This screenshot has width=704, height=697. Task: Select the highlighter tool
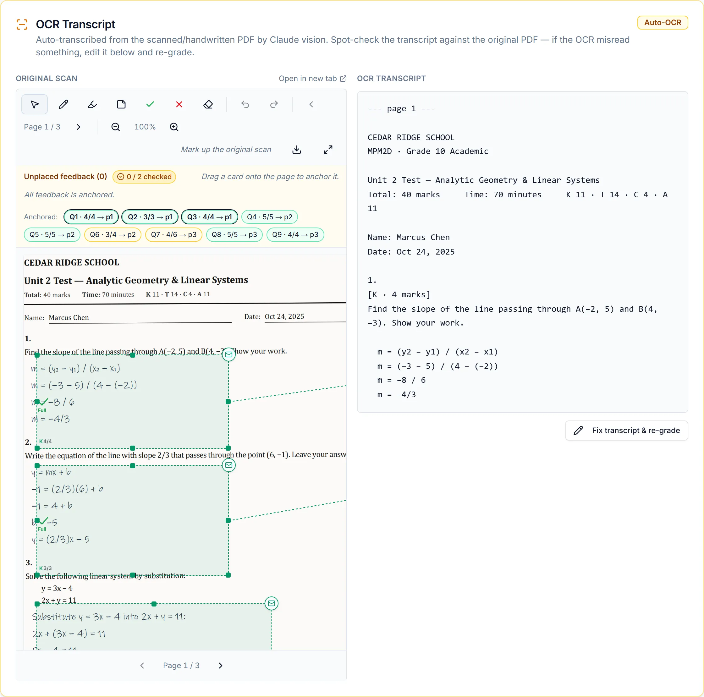(x=92, y=105)
